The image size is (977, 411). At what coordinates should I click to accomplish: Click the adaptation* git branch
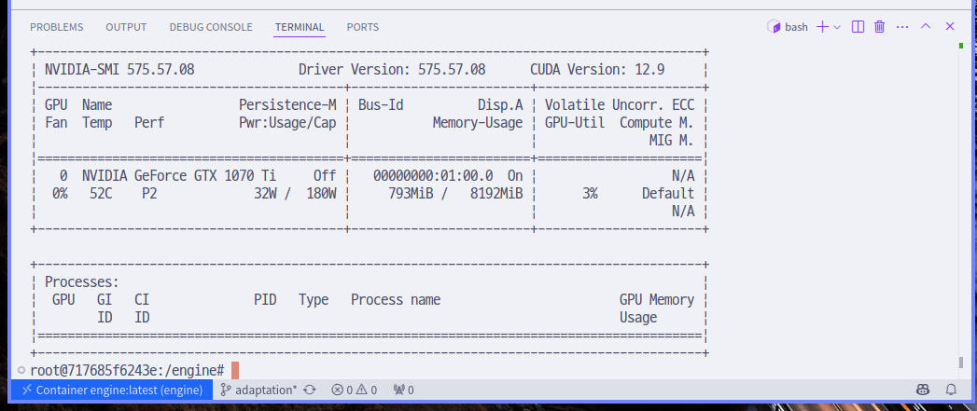tap(259, 390)
